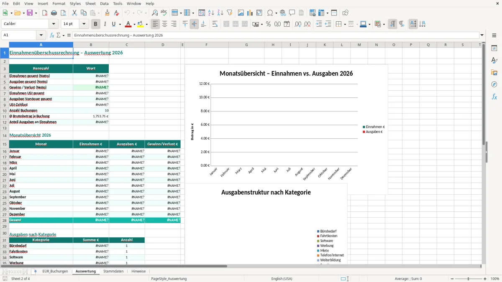The height and width of the screenshot is (282, 502).
Task: Expand the Font Name Calibri dropdown
Action: click(x=54, y=24)
